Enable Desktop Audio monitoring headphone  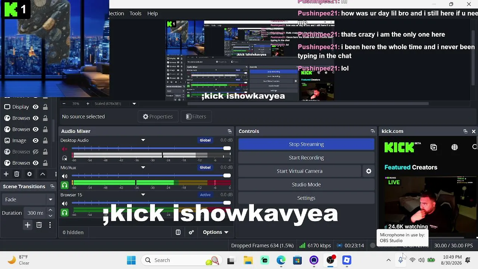click(65, 158)
